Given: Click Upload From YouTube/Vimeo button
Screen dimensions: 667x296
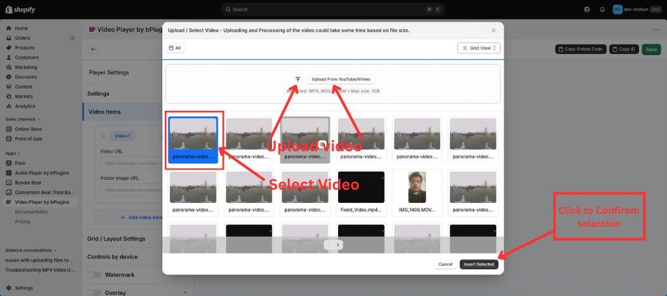Looking at the screenshot, I should point(341,79).
